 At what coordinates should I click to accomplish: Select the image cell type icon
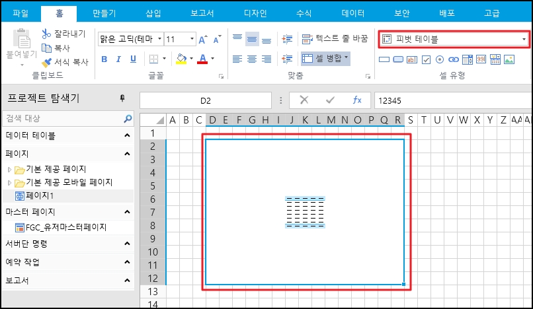(509, 59)
